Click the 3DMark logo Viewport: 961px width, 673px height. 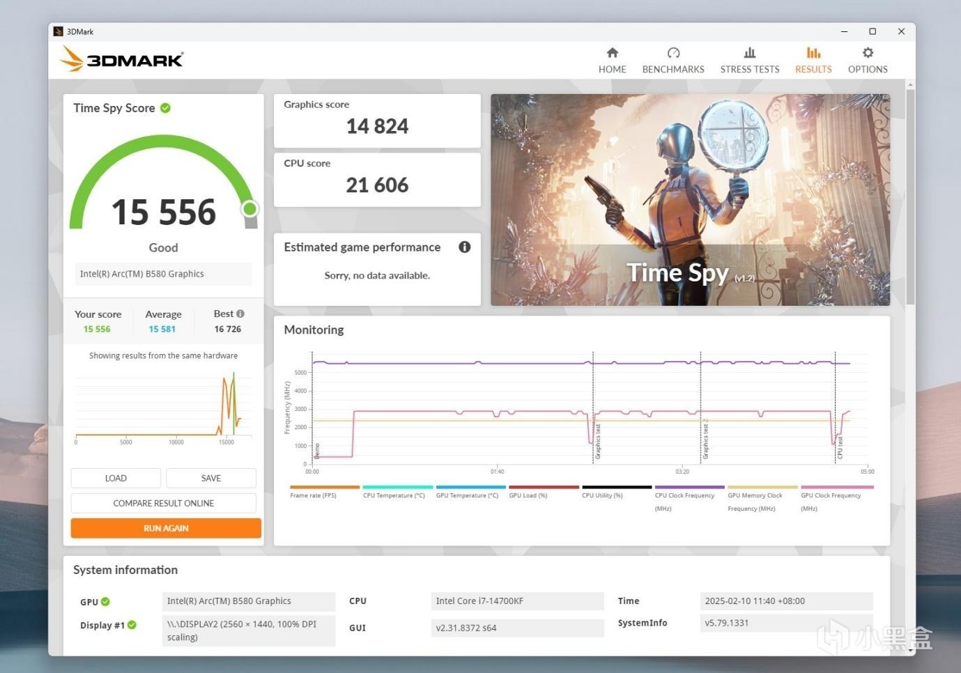pyautogui.click(x=122, y=59)
